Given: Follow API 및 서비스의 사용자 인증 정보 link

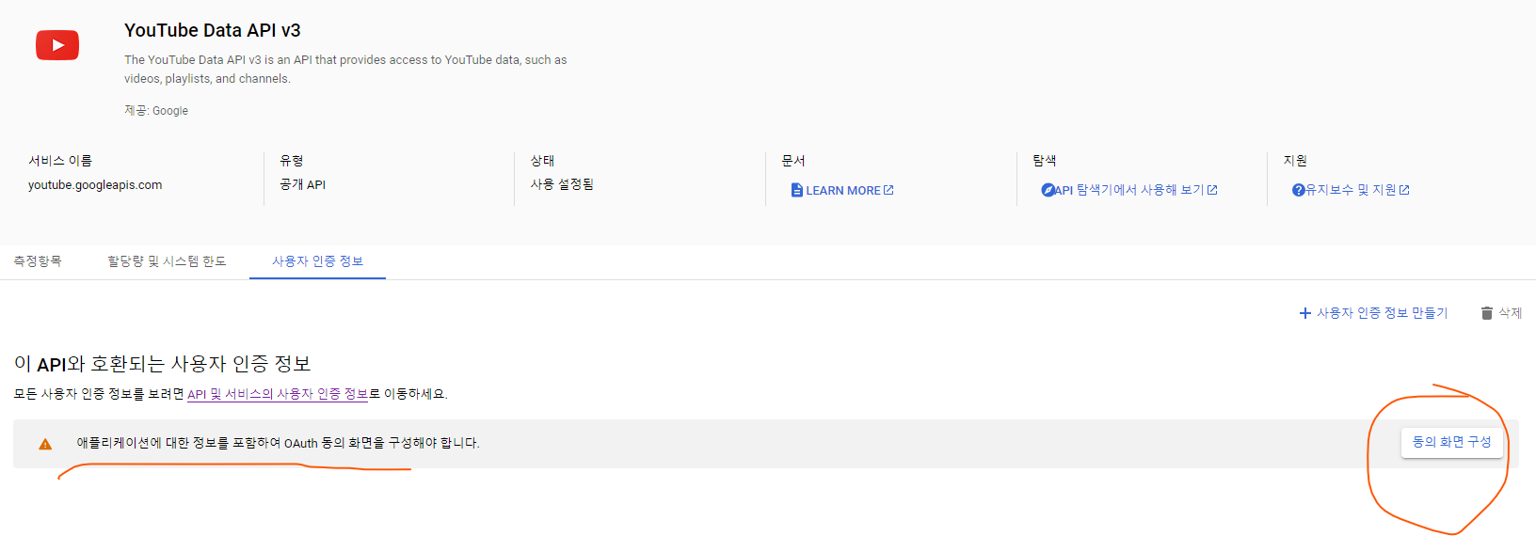Looking at the screenshot, I should pyautogui.click(x=278, y=394).
